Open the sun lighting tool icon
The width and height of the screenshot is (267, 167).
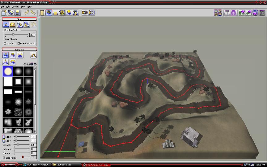point(62,13)
